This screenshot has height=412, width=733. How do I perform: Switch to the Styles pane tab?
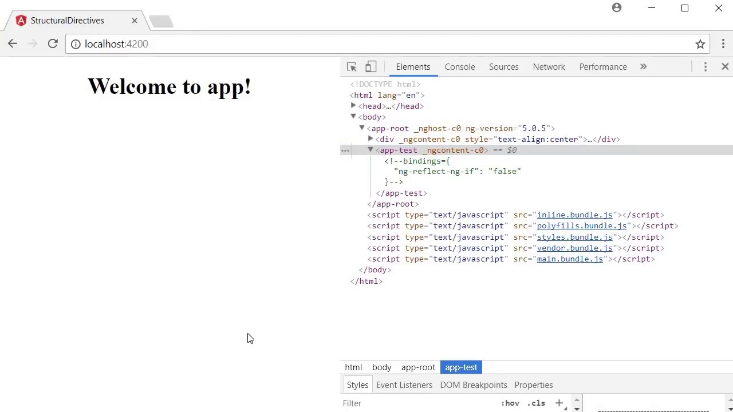[x=357, y=385]
